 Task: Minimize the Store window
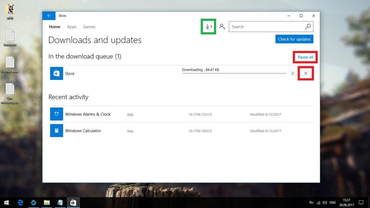(x=289, y=16)
